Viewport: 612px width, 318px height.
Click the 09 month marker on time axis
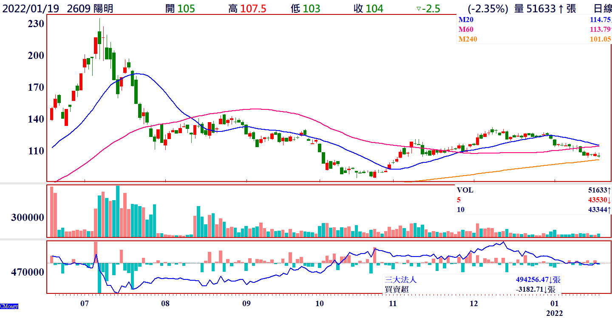[x=246, y=304]
